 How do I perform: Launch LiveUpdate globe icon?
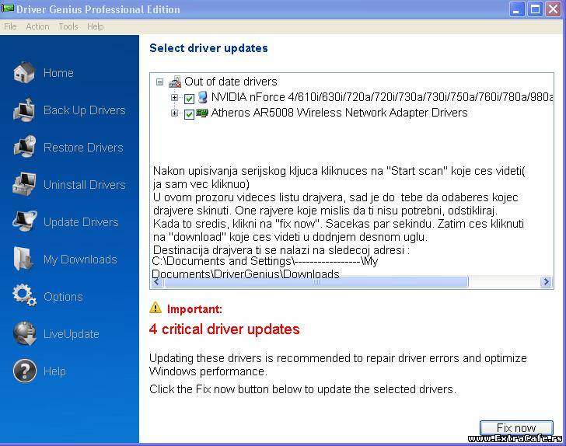coord(24,334)
